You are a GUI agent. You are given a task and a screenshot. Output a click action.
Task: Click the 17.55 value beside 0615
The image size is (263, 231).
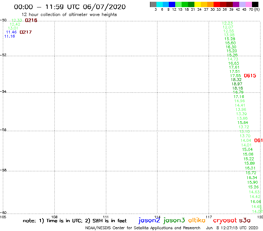[236, 76]
